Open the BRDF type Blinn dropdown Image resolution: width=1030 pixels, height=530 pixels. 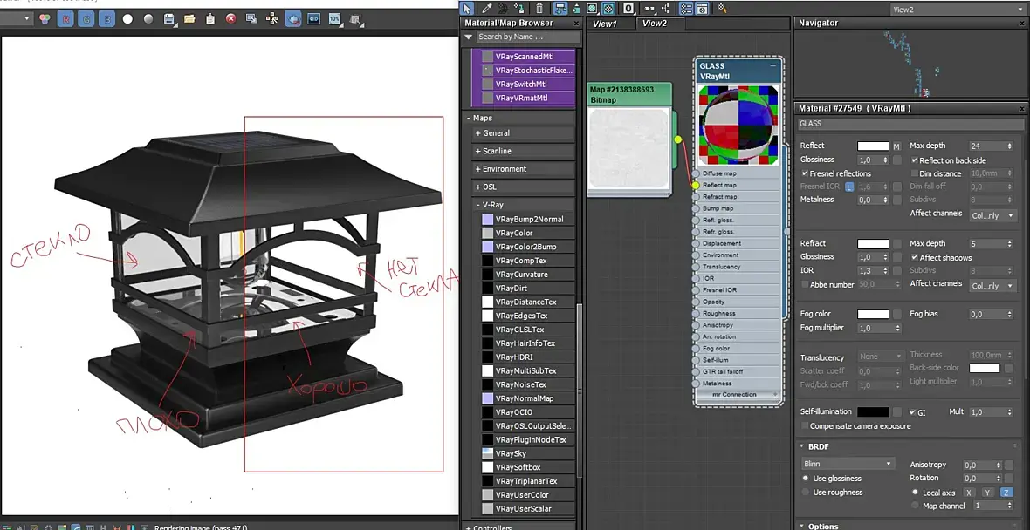(848, 464)
